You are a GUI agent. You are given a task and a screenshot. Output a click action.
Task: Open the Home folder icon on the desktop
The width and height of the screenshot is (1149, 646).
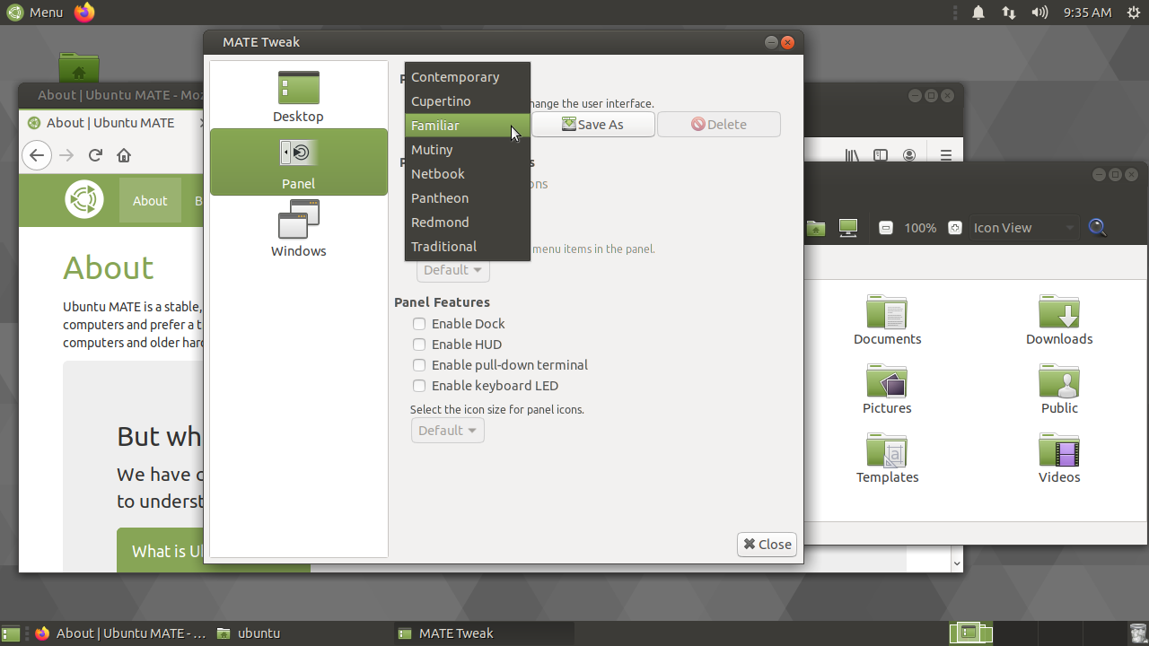79,68
